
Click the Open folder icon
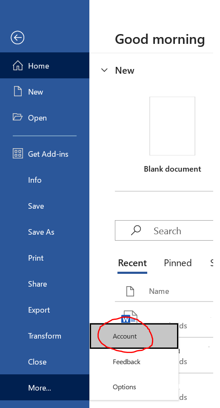tap(18, 117)
